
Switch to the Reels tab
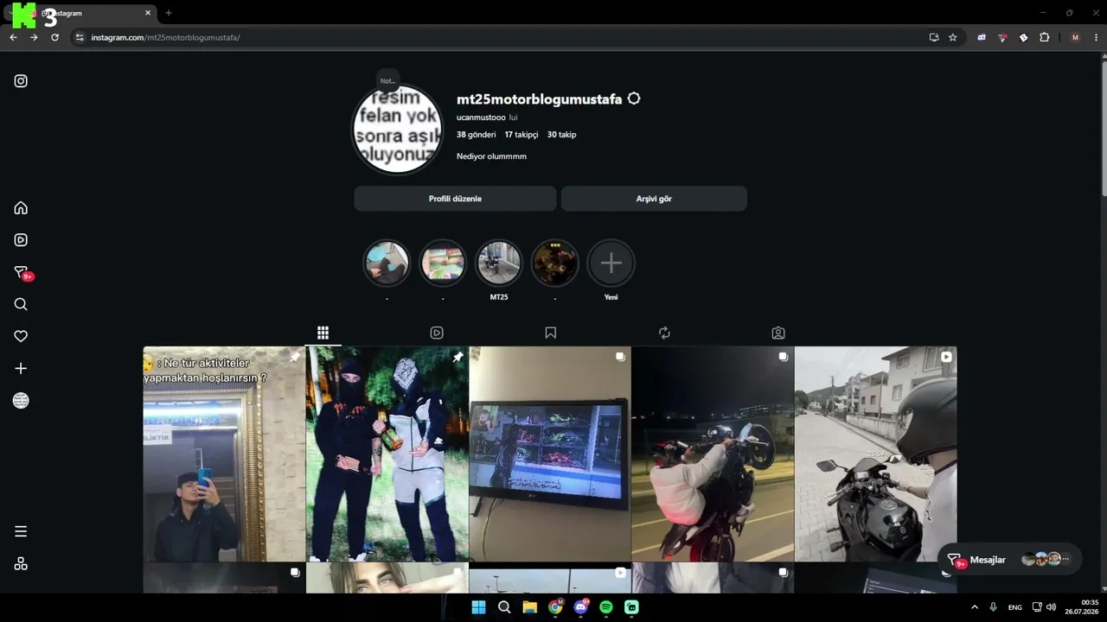coord(437,333)
